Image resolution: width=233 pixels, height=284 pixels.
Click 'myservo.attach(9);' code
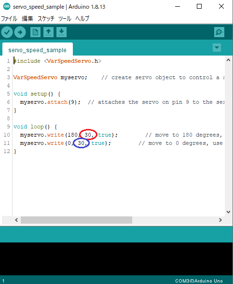point(50,102)
